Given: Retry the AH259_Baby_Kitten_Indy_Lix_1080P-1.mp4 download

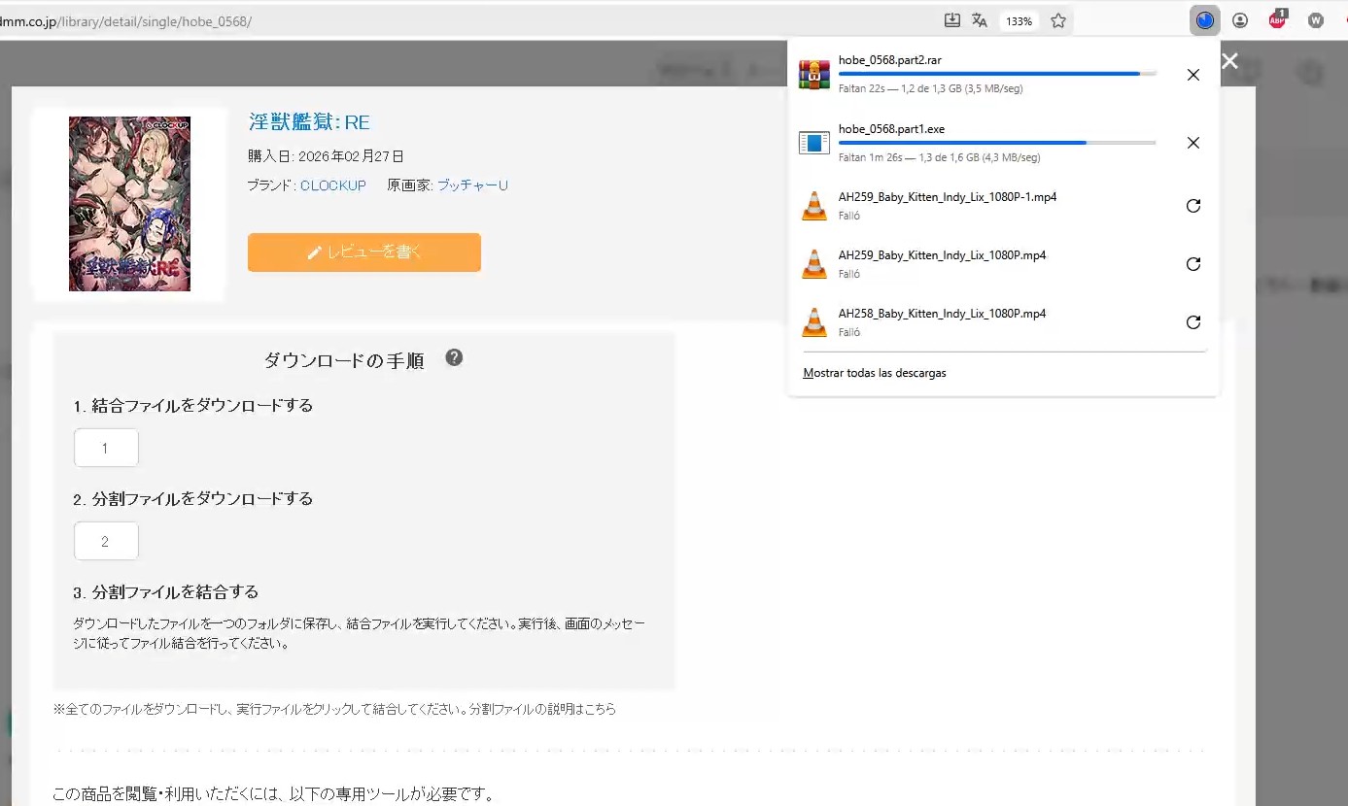Looking at the screenshot, I should click(x=1193, y=206).
